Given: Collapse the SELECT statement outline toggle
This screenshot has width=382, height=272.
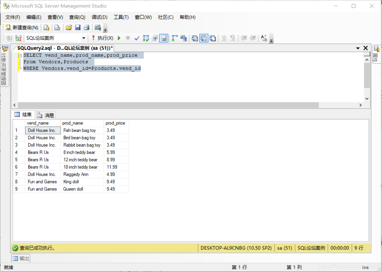Looking at the screenshot, I should click(x=20, y=56).
